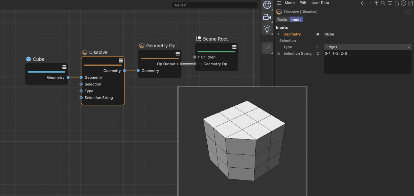Click the Reveal search field
This screenshot has width=414, height=196.
point(215,5)
